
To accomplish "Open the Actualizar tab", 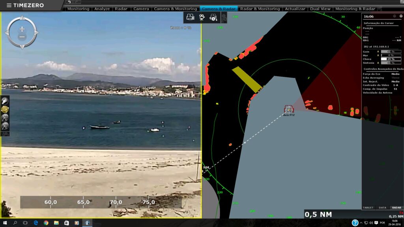I will pos(295,9).
